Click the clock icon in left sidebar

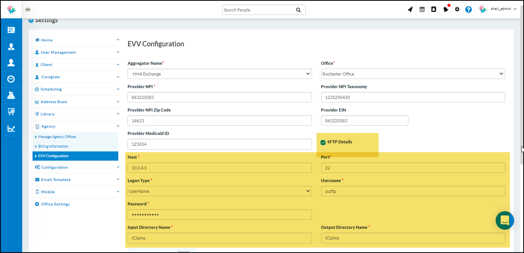tap(11, 79)
